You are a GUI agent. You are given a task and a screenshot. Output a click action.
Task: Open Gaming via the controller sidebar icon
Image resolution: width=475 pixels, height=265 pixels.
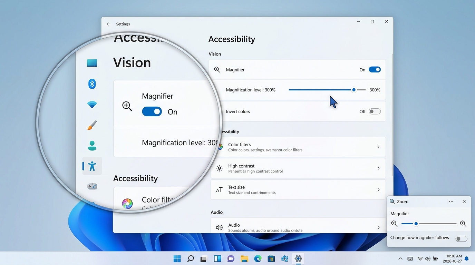[92, 186]
